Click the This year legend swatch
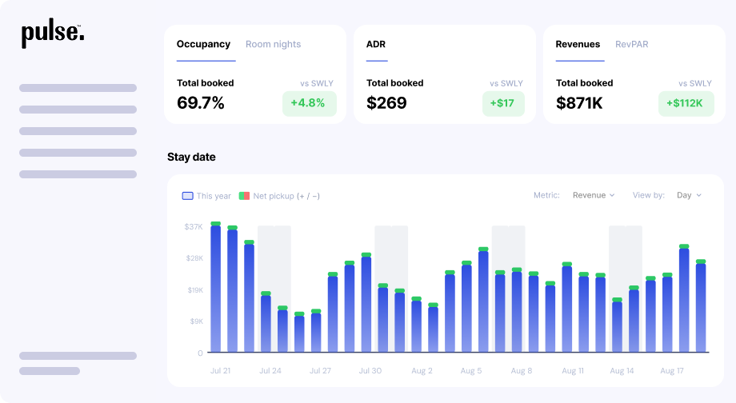Viewport: 736px width, 403px height. coord(187,196)
